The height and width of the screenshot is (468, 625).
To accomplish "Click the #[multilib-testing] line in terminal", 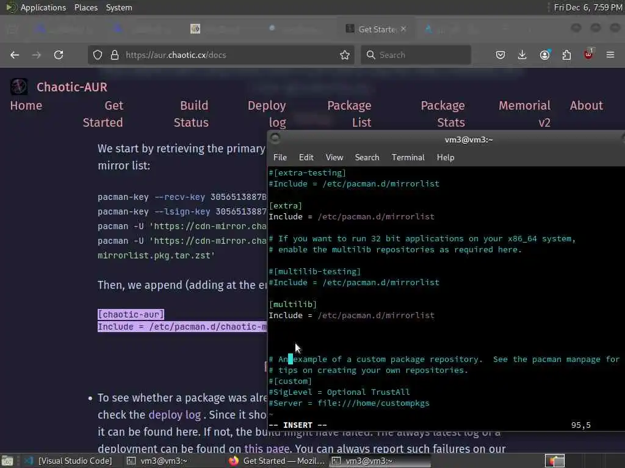I will click(x=314, y=271).
